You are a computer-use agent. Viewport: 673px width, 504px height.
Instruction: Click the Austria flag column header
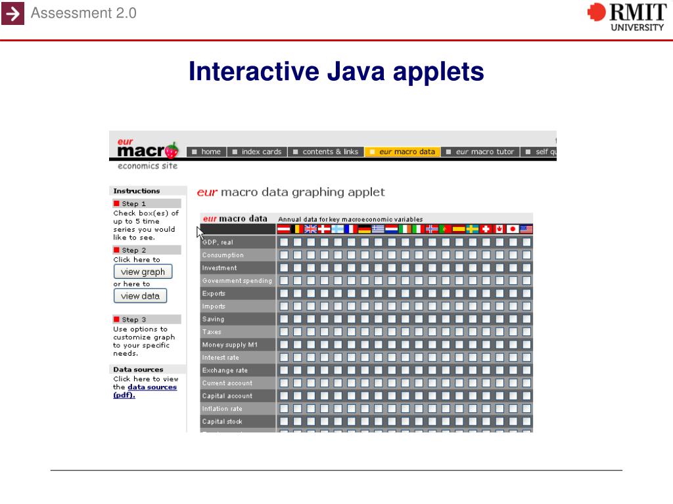tap(284, 229)
